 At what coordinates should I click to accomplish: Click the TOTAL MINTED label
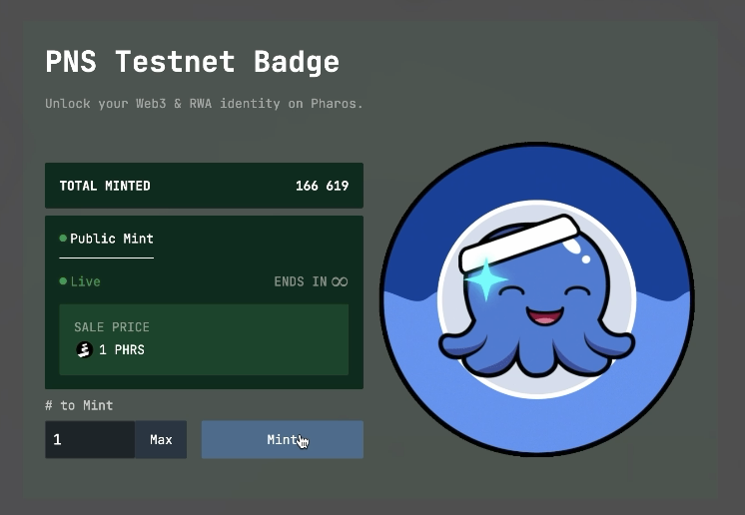(105, 186)
